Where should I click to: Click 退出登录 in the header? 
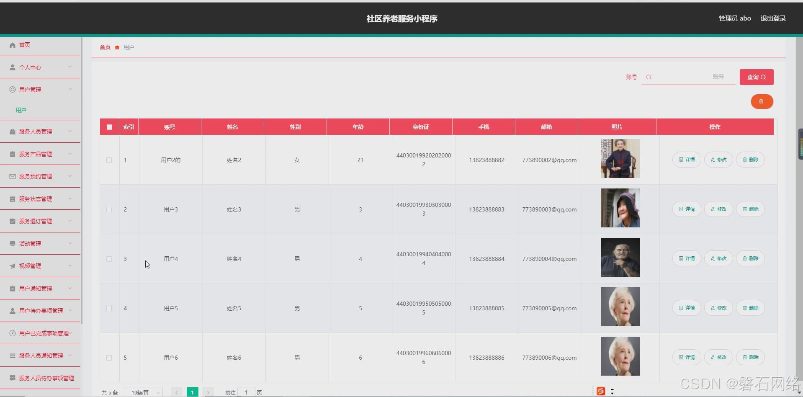(x=773, y=18)
